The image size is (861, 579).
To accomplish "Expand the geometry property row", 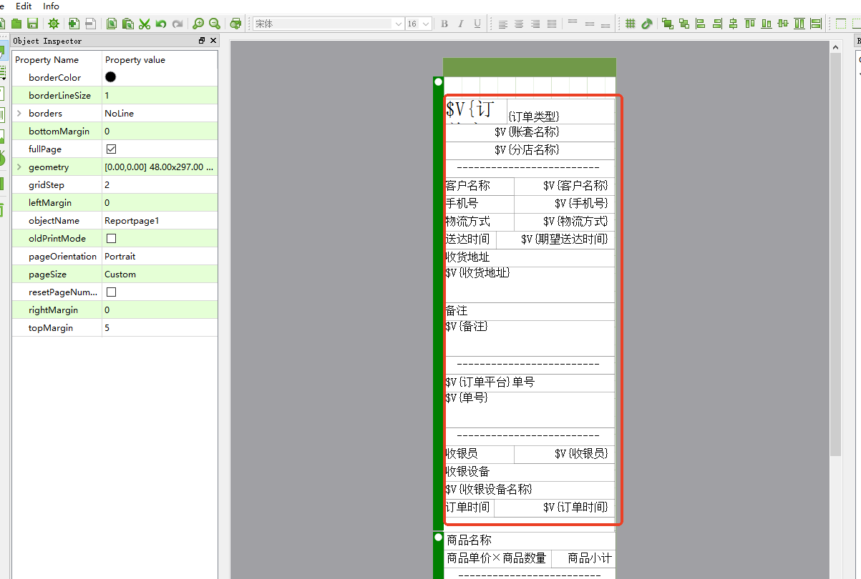I will (x=19, y=167).
